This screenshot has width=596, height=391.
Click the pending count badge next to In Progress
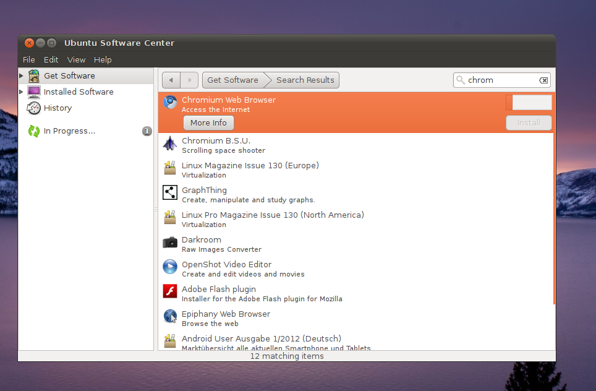click(x=147, y=131)
